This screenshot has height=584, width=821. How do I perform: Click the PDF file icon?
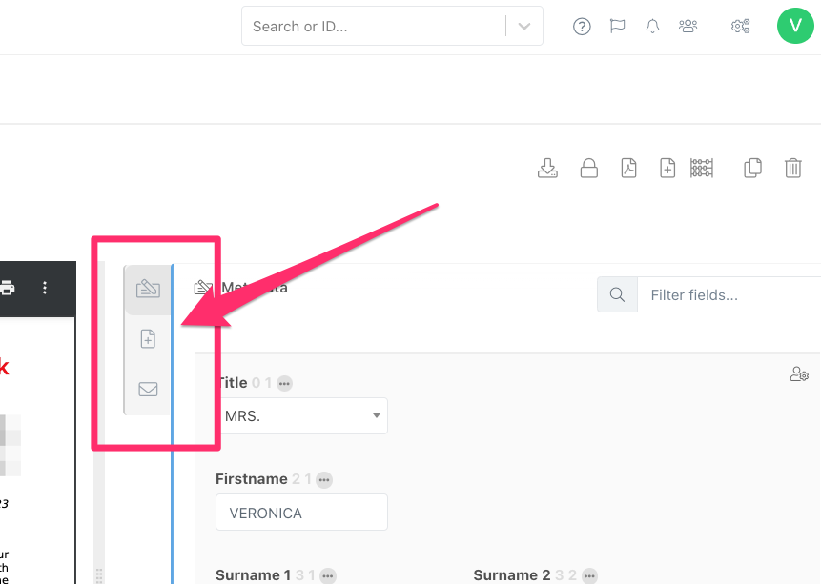tap(628, 169)
